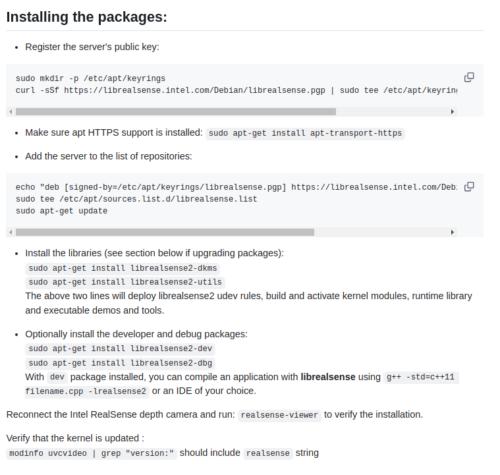
Task: Click the apt-transport-https install command
Action: point(305,133)
